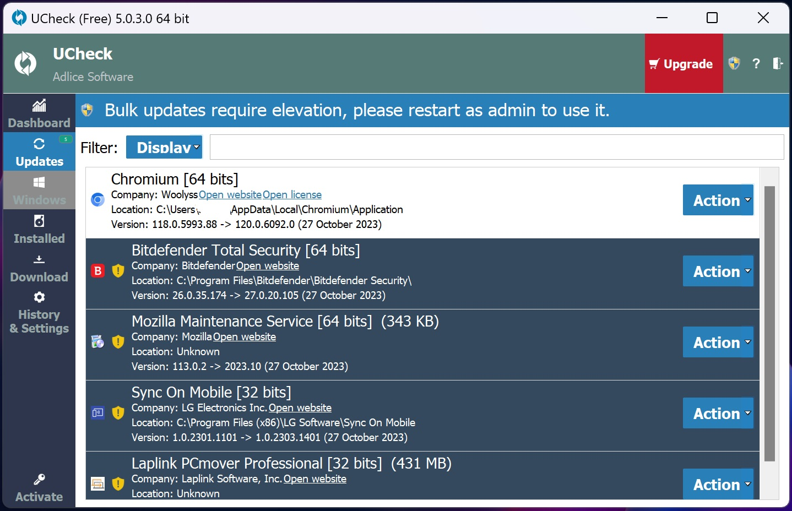
Task: Click the Laplink PCmover app icon
Action: click(98, 484)
